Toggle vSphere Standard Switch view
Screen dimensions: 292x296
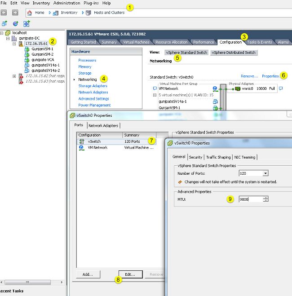(x=186, y=53)
